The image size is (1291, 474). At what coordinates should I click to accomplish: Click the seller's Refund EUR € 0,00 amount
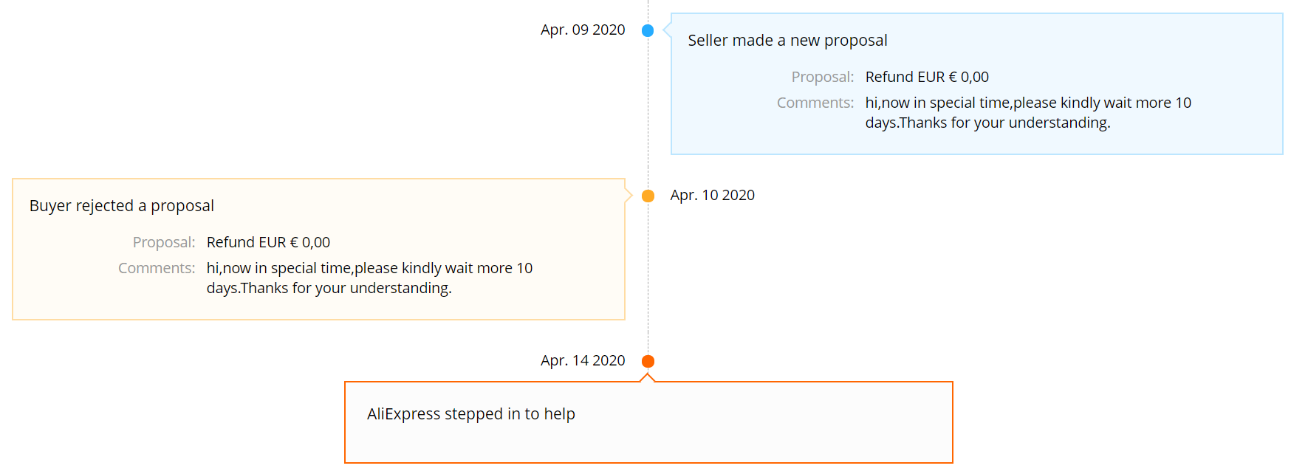tap(927, 77)
